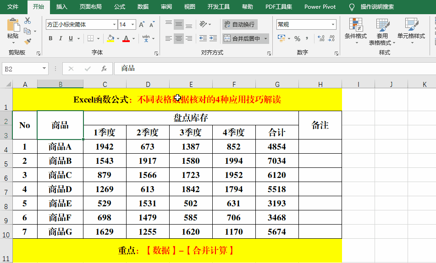The height and width of the screenshot is (263, 436).
Task: Click cell with value 7034
Action: (277, 161)
